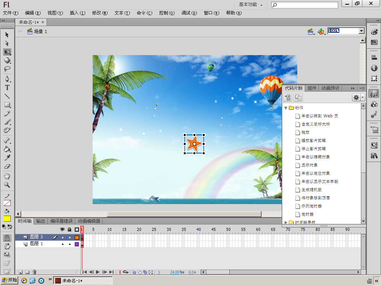
Task: Click the Edit Symbols icon
Action: point(321,31)
